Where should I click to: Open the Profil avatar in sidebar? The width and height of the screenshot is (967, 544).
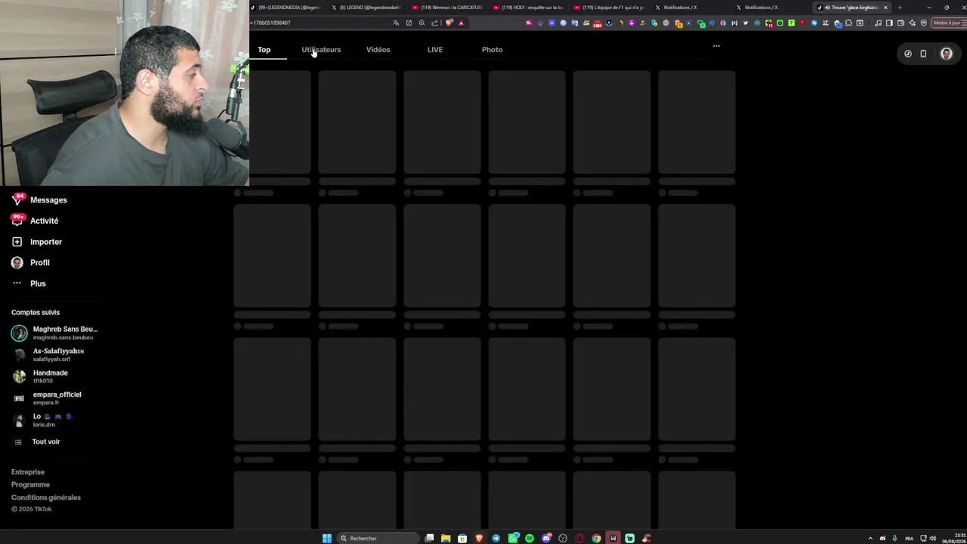tap(17, 263)
